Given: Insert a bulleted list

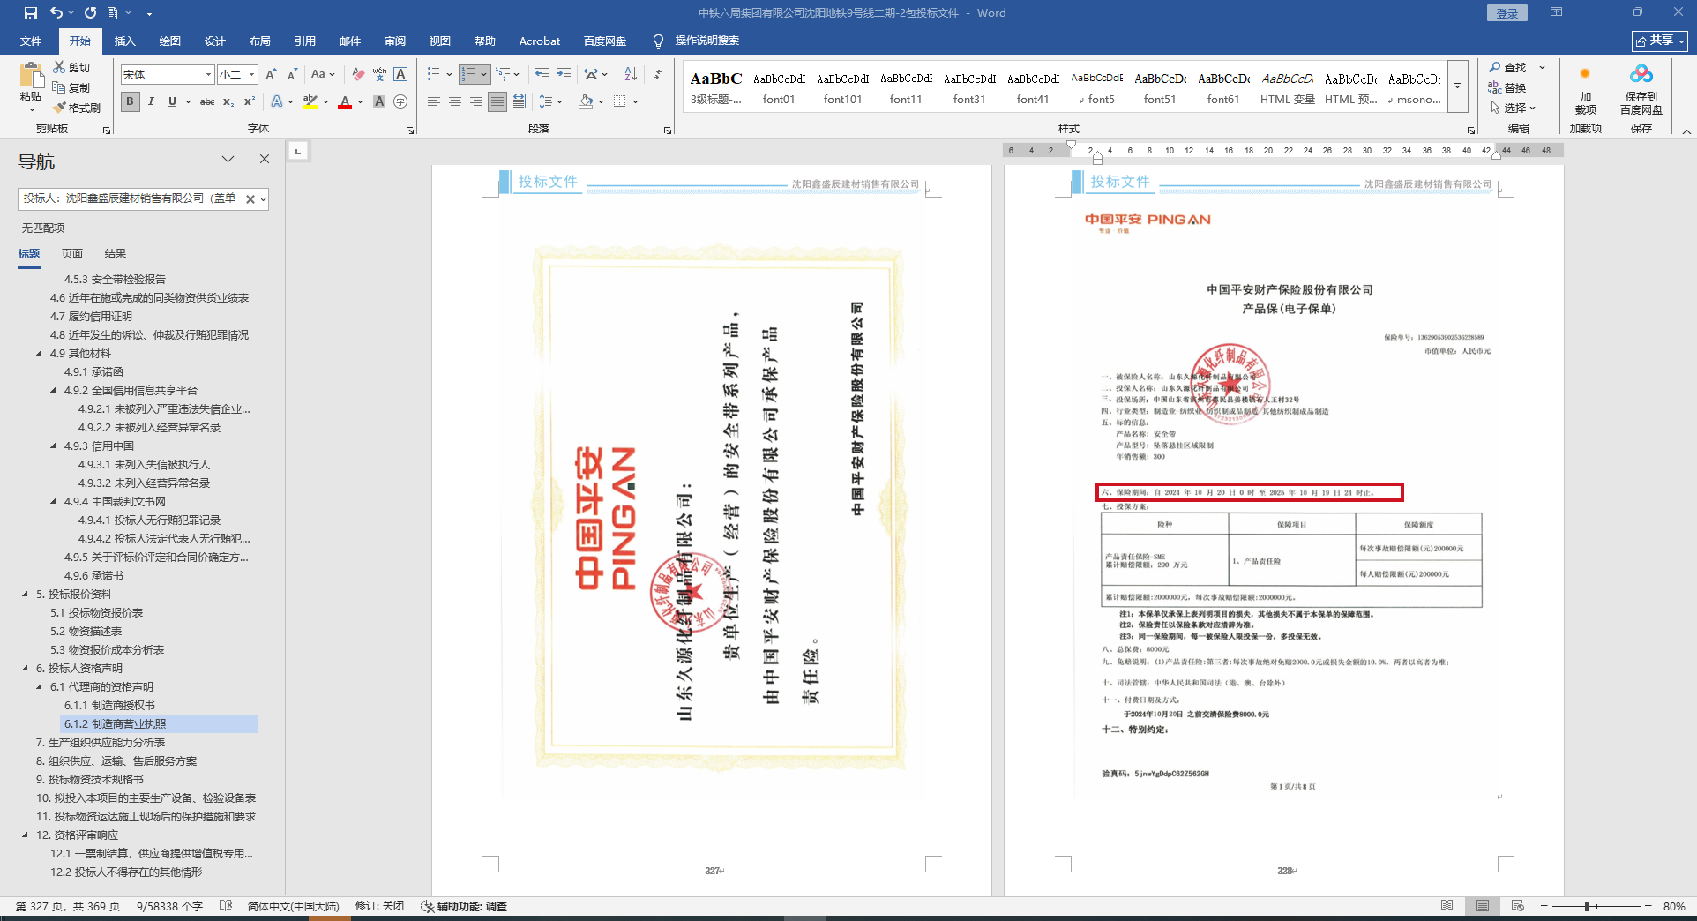Looking at the screenshot, I should [x=434, y=75].
